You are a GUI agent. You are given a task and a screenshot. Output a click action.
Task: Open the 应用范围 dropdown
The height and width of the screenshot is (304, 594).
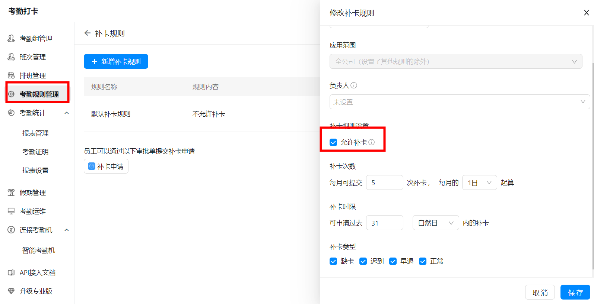456,61
